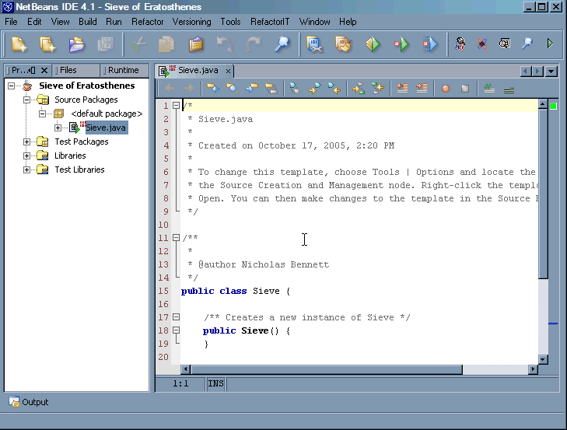Click the editor Find Selection icon
This screenshot has width=567, height=430.
point(232,88)
